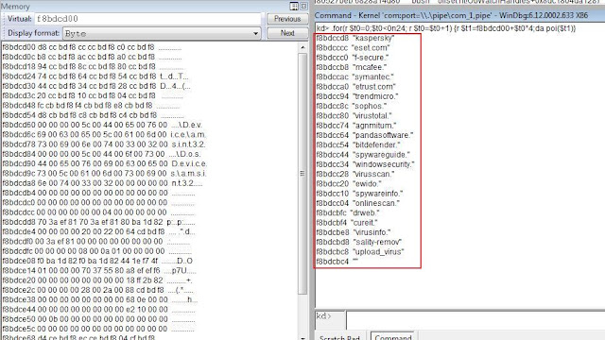
Task: Toggle docking of the Memory window
Action: pyautogui.click(x=294, y=7)
